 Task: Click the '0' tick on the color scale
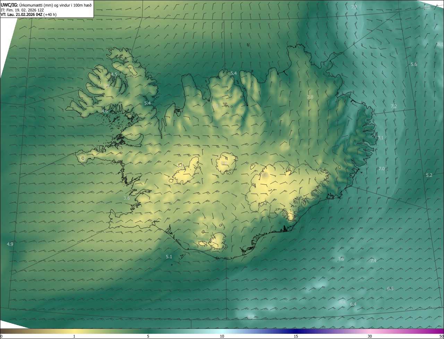(1, 336)
